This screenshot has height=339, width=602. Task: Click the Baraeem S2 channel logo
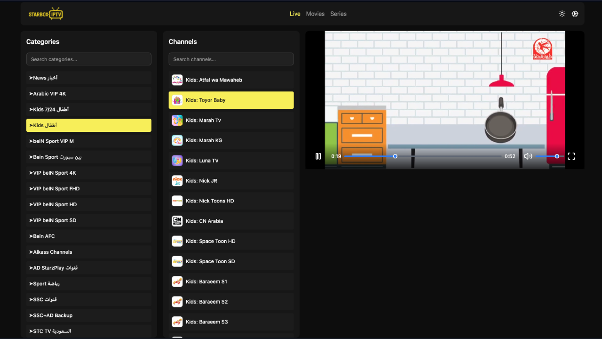tap(177, 302)
